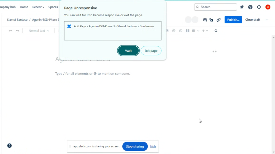This screenshot has width=275, height=154.
Task: Open the Recent menu
Action: click(x=38, y=7)
